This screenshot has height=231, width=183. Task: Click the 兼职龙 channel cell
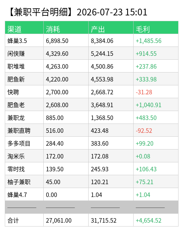click(24, 117)
